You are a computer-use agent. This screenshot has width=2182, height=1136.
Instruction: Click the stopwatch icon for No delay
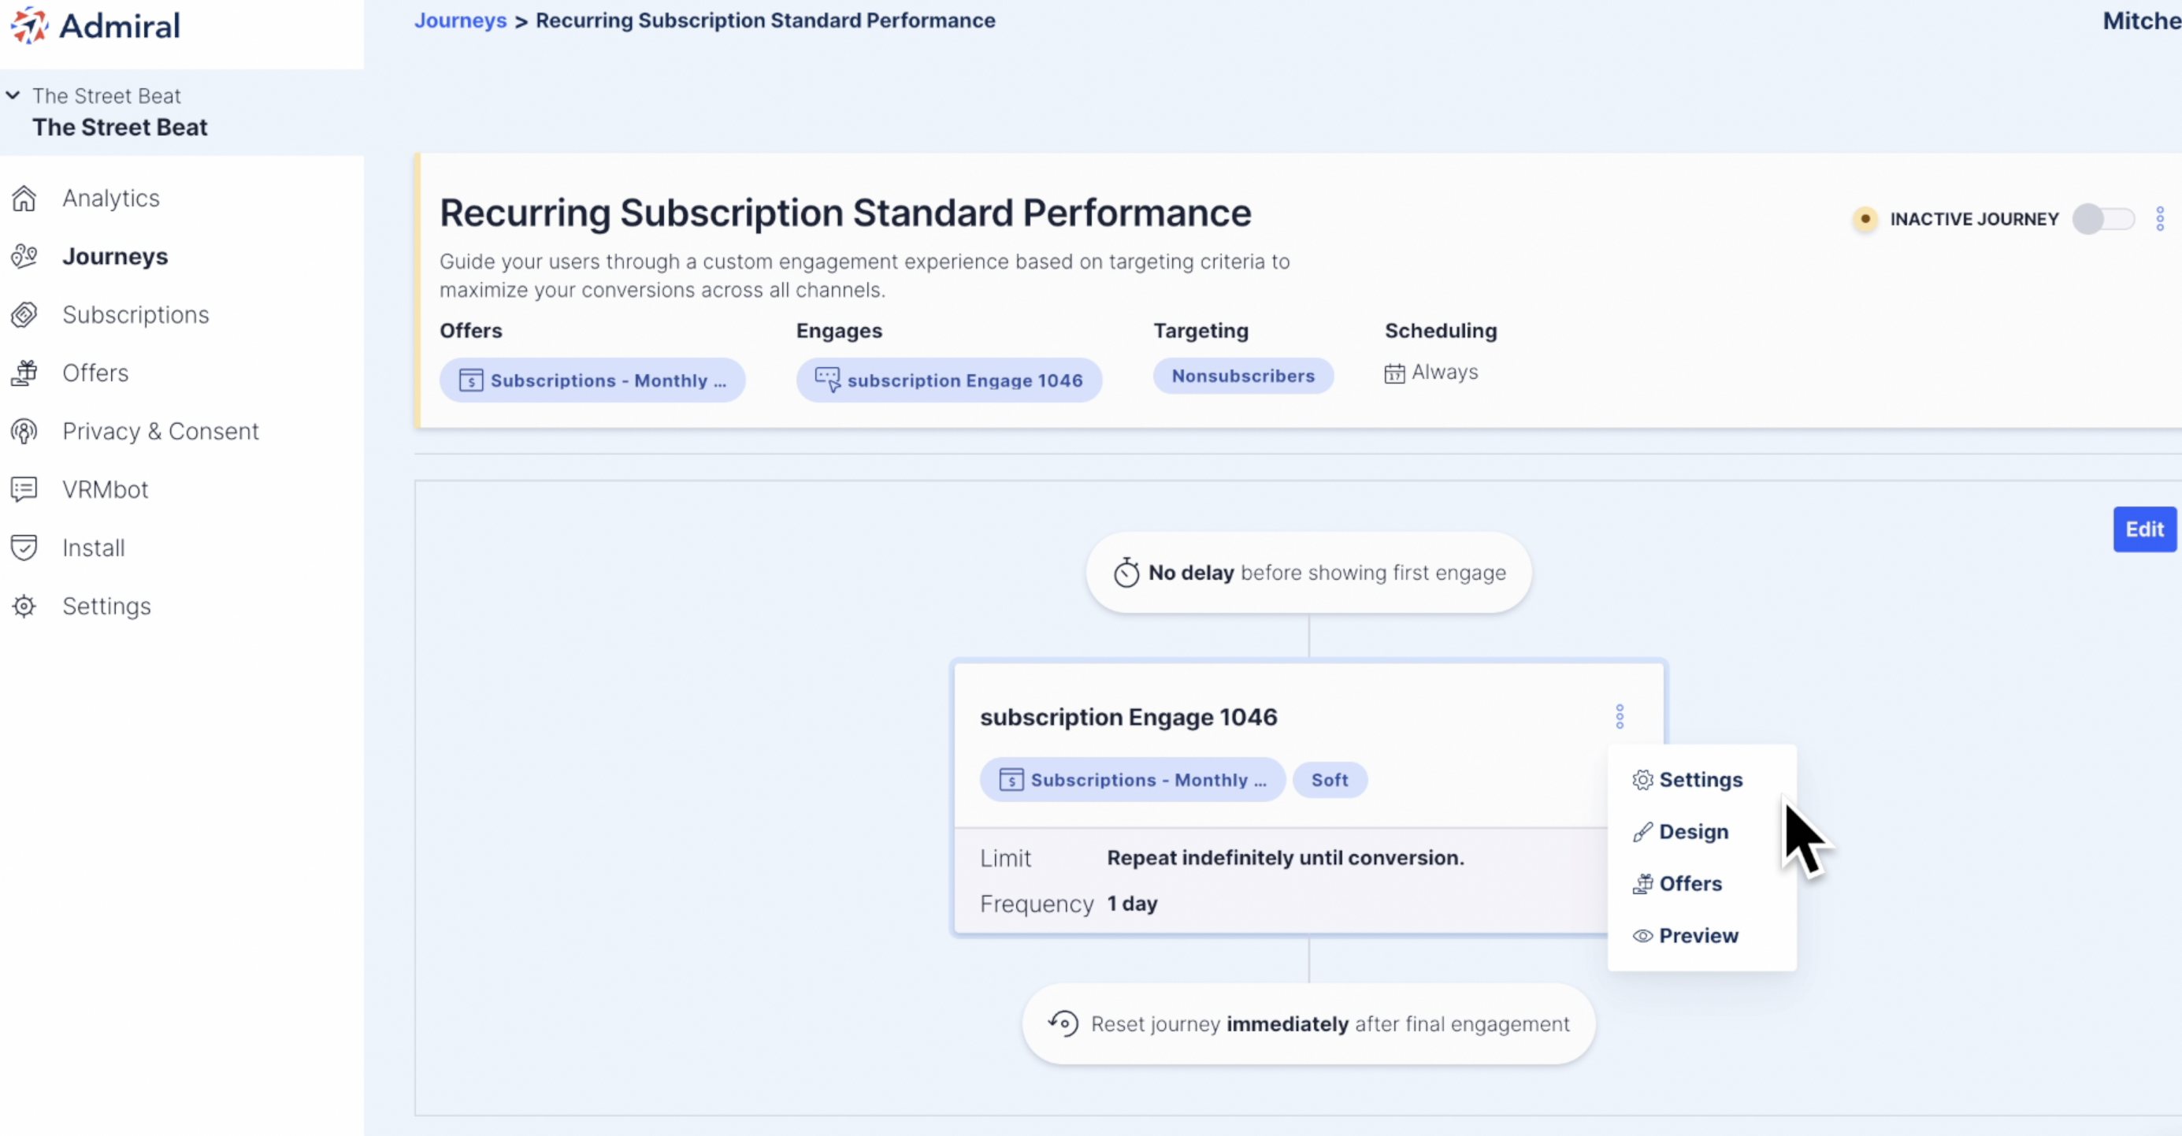click(x=1126, y=573)
